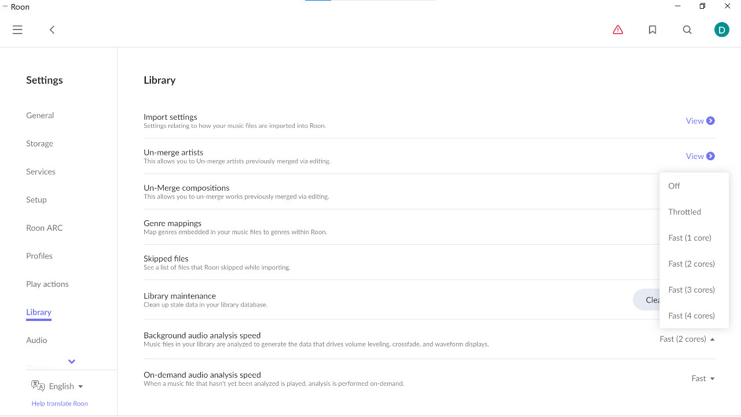Click the search magnifier icon

tap(687, 29)
